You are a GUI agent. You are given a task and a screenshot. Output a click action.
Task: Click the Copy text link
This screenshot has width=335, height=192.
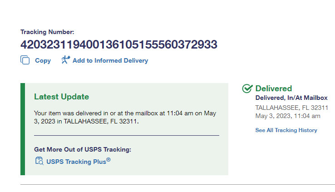pos(43,60)
